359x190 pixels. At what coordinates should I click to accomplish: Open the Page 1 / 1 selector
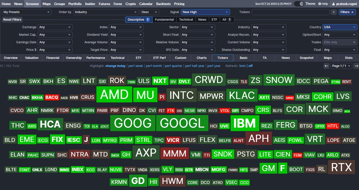click(x=341, y=66)
